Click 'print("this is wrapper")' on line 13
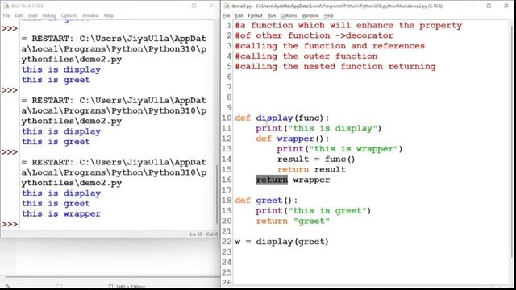 coord(339,149)
